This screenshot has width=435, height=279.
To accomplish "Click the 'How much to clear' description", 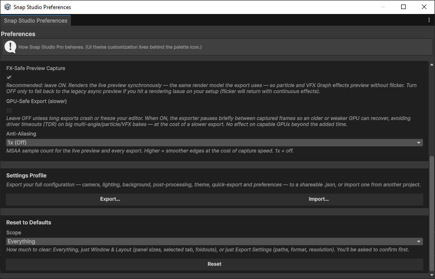I will click(207, 250).
